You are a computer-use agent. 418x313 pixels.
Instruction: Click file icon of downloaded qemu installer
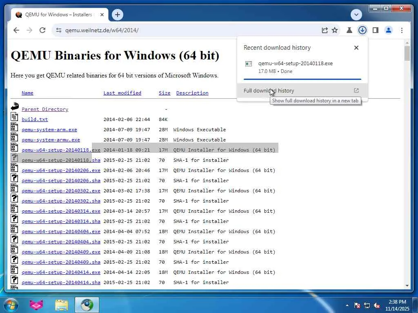(249, 64)
